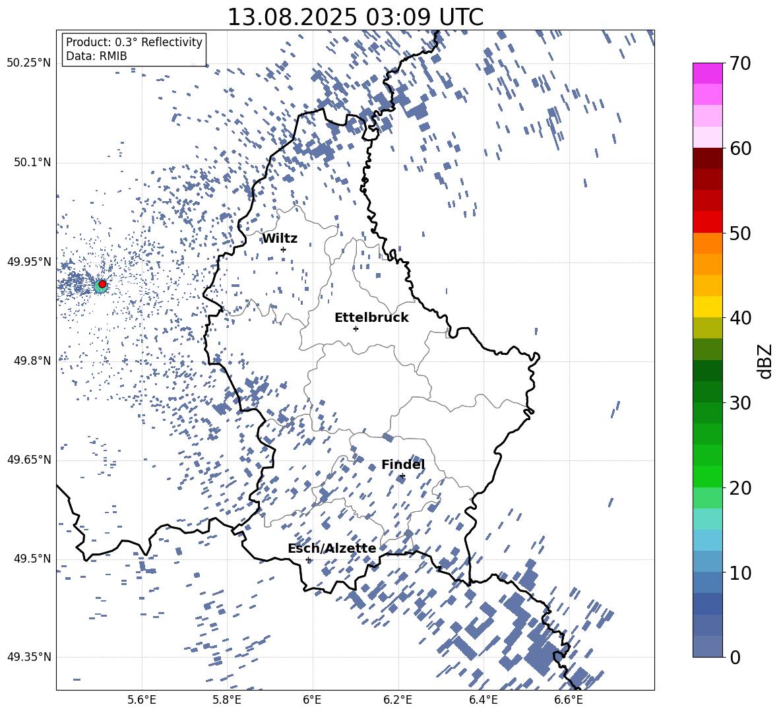Click the colorbar tick label 30
This screenshot has height=713, width=781.
click(x=740, y=403)
